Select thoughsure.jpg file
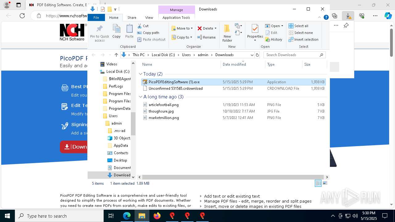 233,111
